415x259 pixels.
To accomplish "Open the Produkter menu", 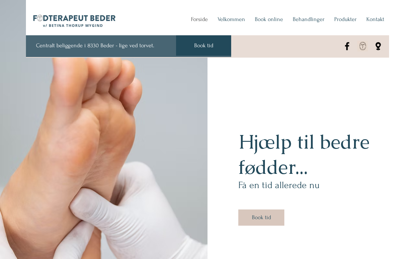I will pyautogui.click(x=345, y=19).
